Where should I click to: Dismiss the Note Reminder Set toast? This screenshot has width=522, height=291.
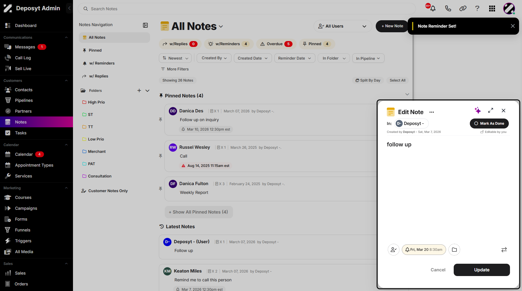click(513, 26)
